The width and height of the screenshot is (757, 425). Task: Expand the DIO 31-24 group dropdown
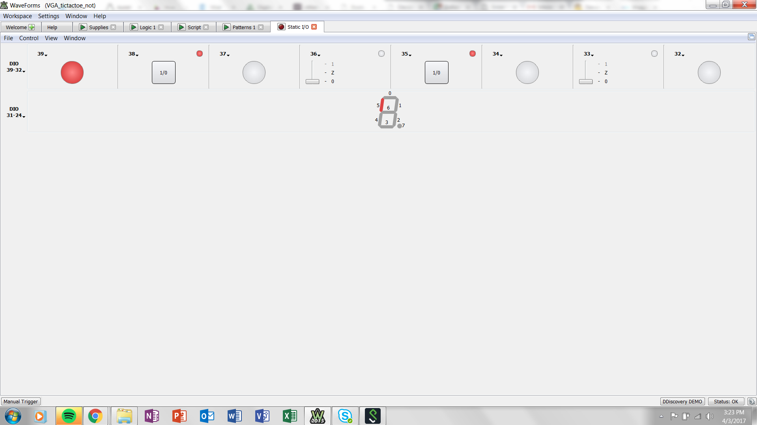[x=16, y=112]
